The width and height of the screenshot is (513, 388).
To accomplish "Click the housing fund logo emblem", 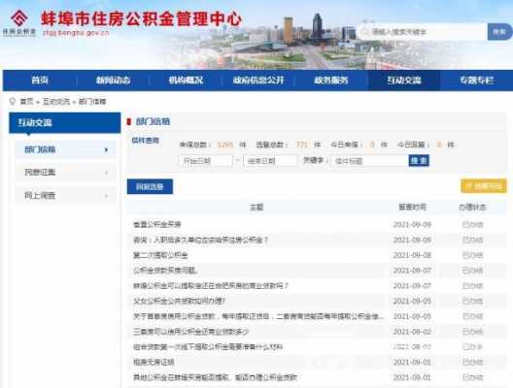I will [x=19, y=18].
